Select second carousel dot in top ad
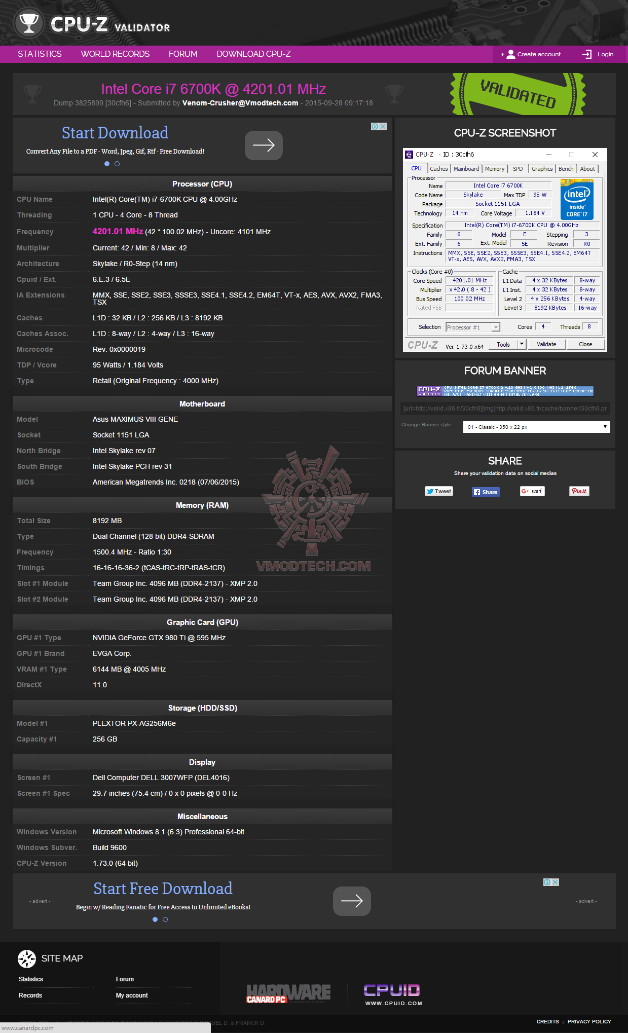The height and width of the screenshot is (1033, 628). point(117,164)
